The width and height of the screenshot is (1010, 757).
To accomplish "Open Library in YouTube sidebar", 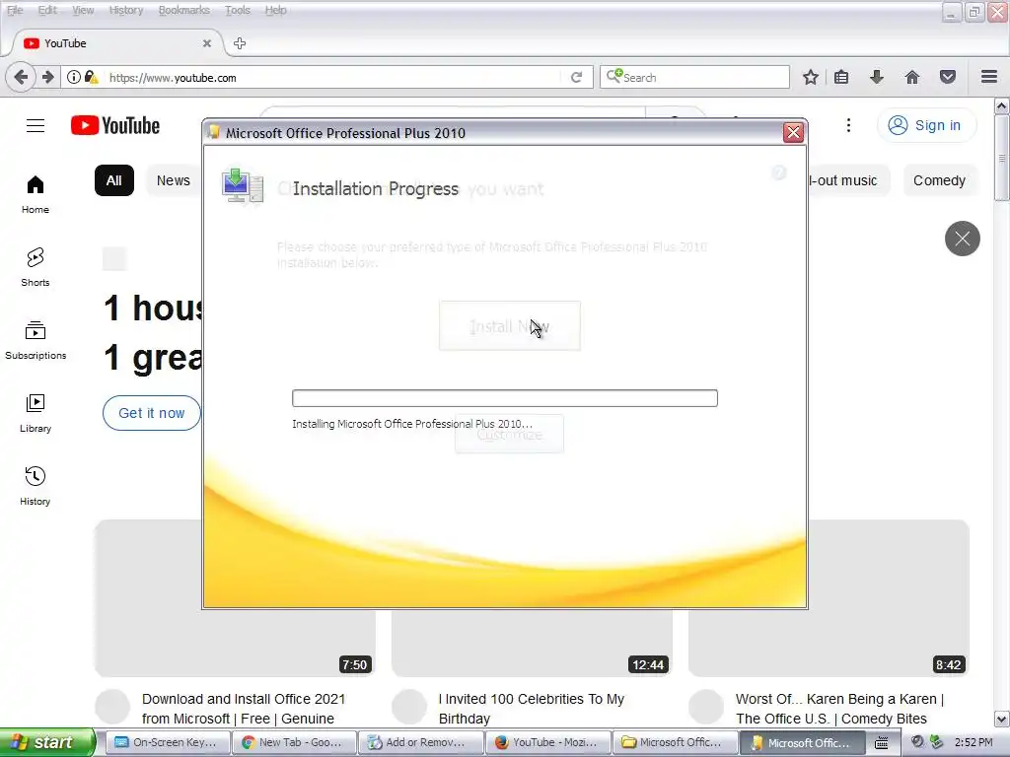I will [x=36, y=413].
